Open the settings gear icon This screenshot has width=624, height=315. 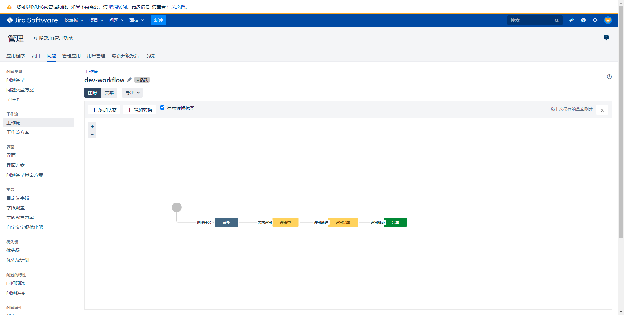pyautogui.click(x=595, y=20)
